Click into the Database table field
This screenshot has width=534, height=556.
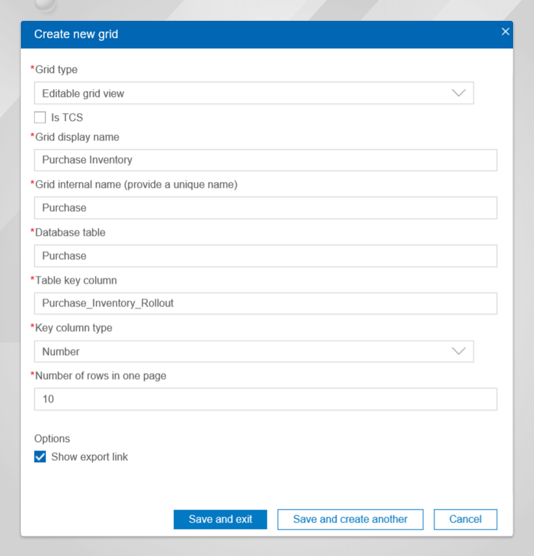pos(266,256)
